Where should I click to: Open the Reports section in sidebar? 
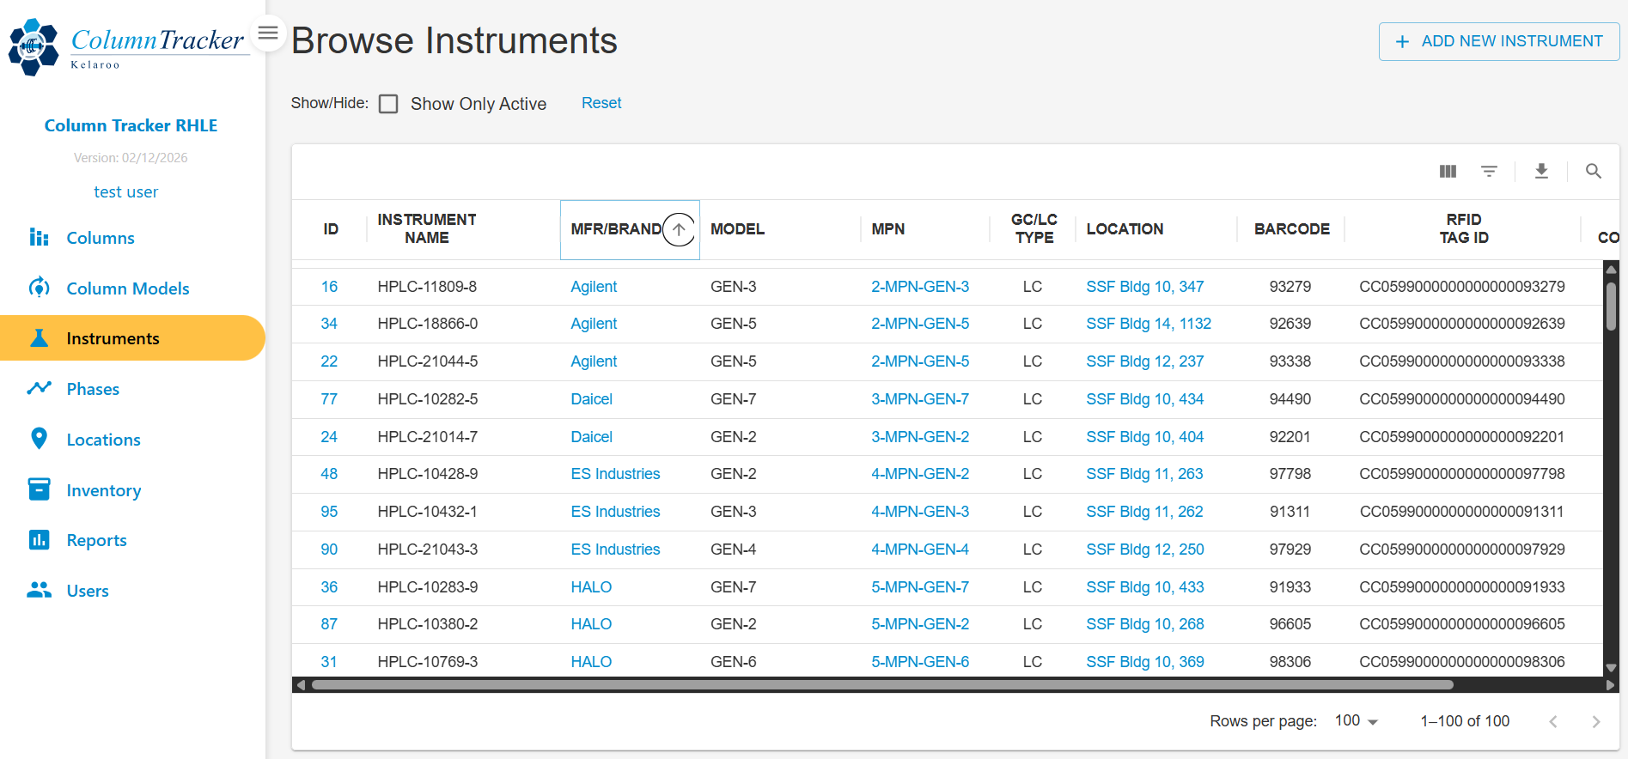coord(96,540)
